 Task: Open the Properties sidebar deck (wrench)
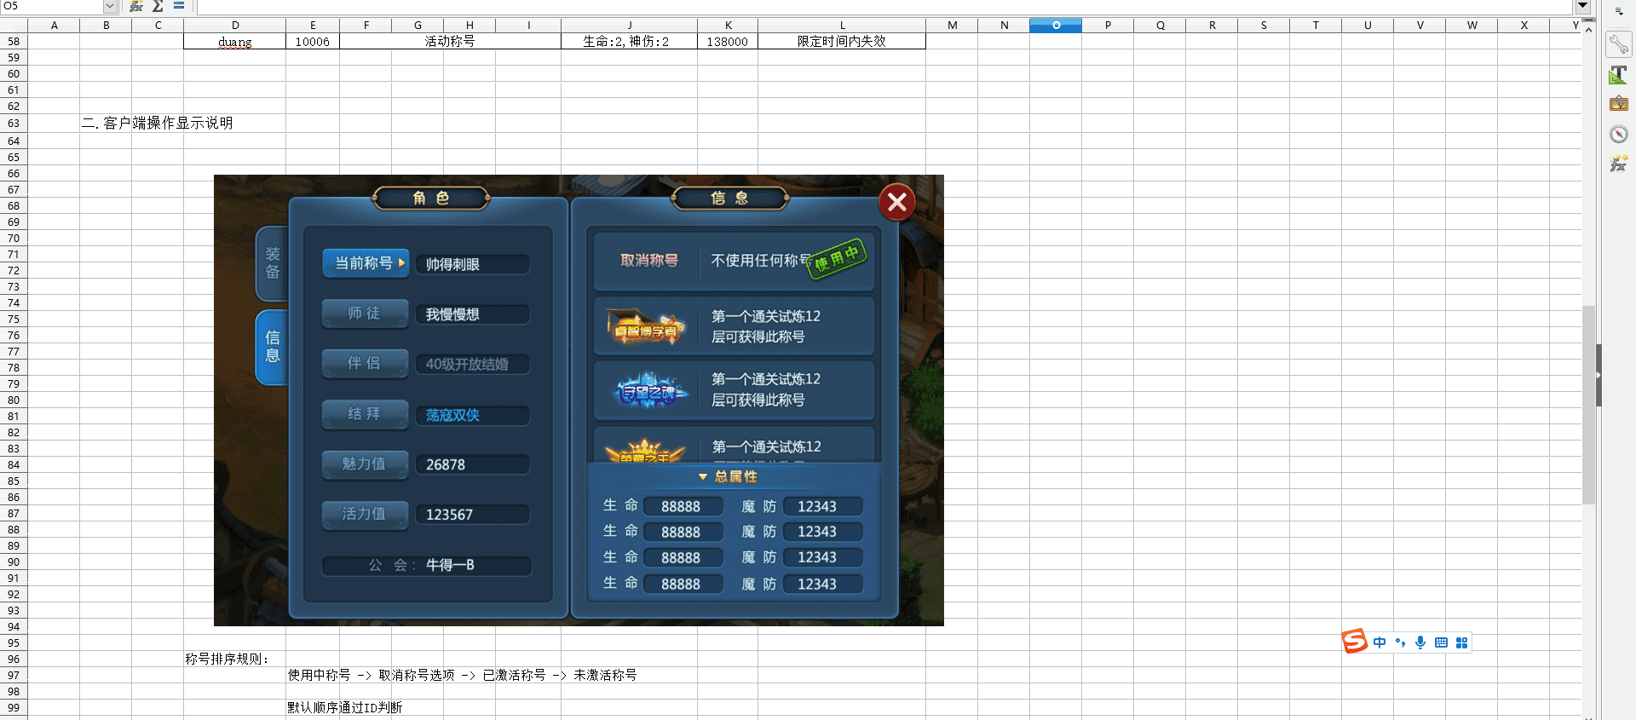(x=1619, y=44)
